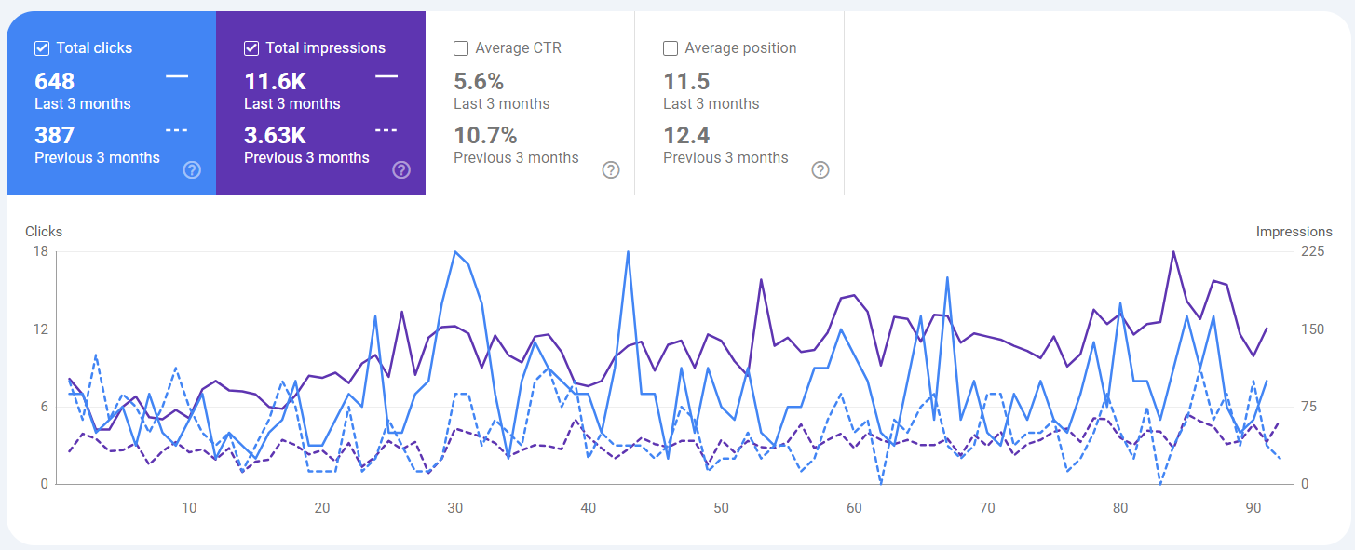Click dashed line legend beside 3.63K impressions
Screen dimensions: 1355x550
pos(386,130)
